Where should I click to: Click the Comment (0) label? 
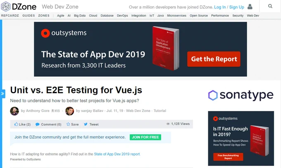(x=51, y=124)
